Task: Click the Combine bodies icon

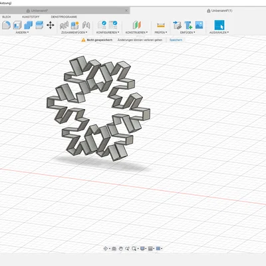Action: (28, 25)
